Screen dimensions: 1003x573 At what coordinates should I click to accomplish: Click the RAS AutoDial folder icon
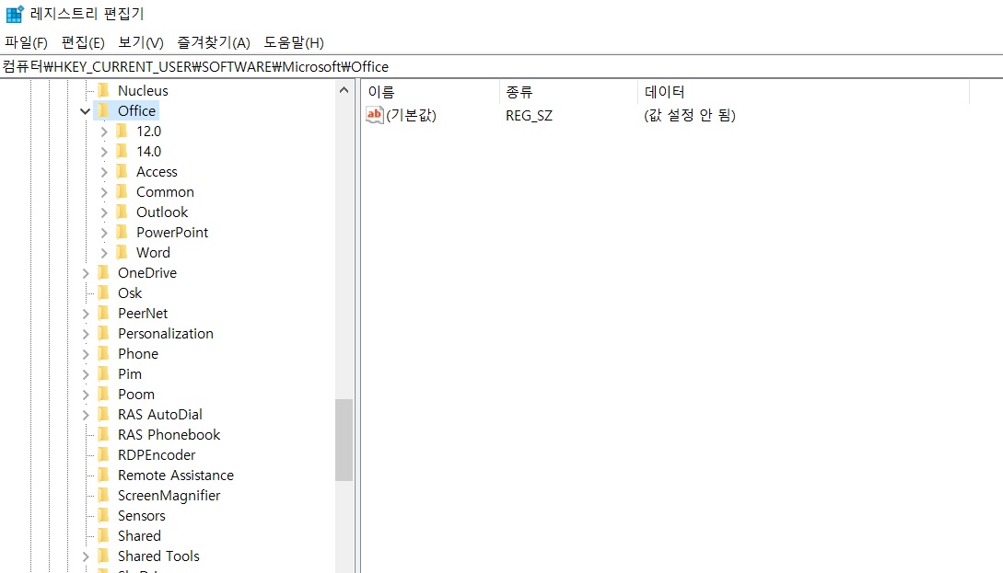tap(104, 414)
